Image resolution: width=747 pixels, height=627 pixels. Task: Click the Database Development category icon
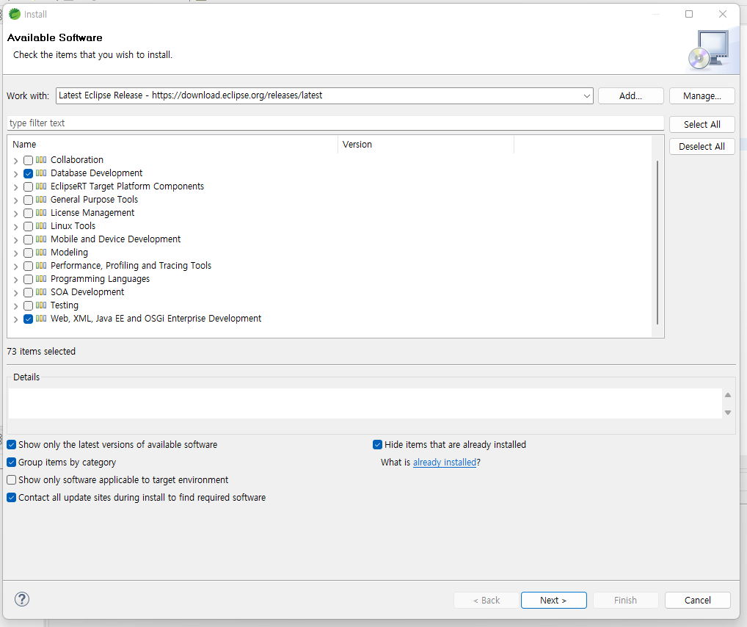click(41, 173)
